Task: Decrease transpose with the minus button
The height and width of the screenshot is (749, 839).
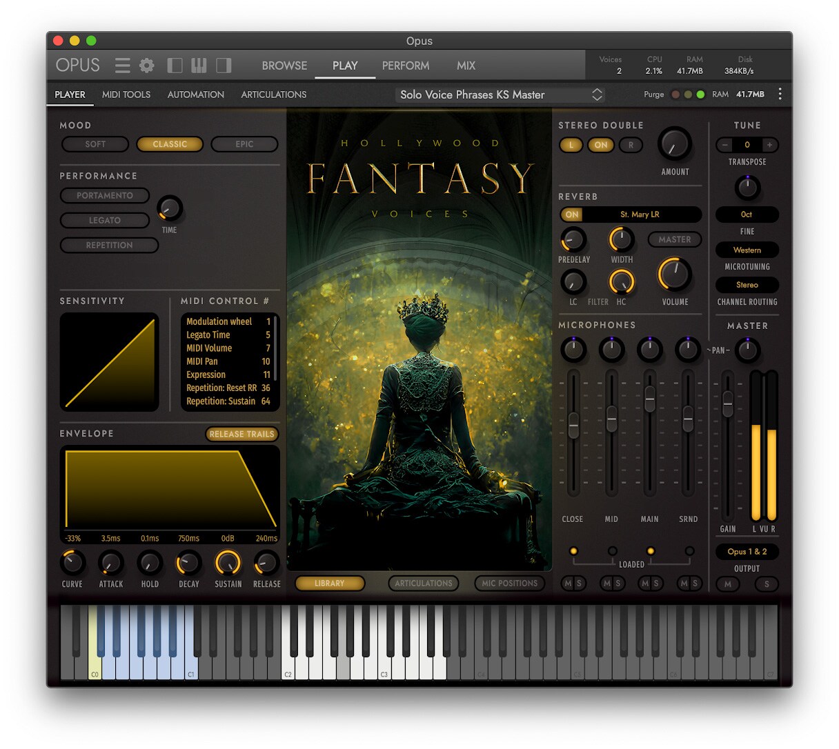Action: pos(724,145)
